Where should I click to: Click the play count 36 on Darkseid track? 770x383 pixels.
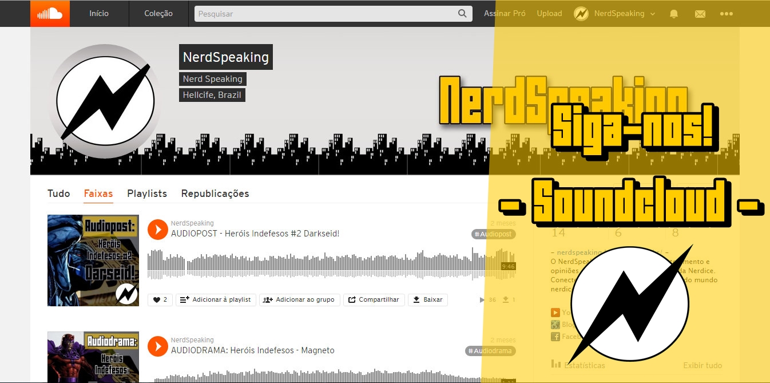coord(488,300)
